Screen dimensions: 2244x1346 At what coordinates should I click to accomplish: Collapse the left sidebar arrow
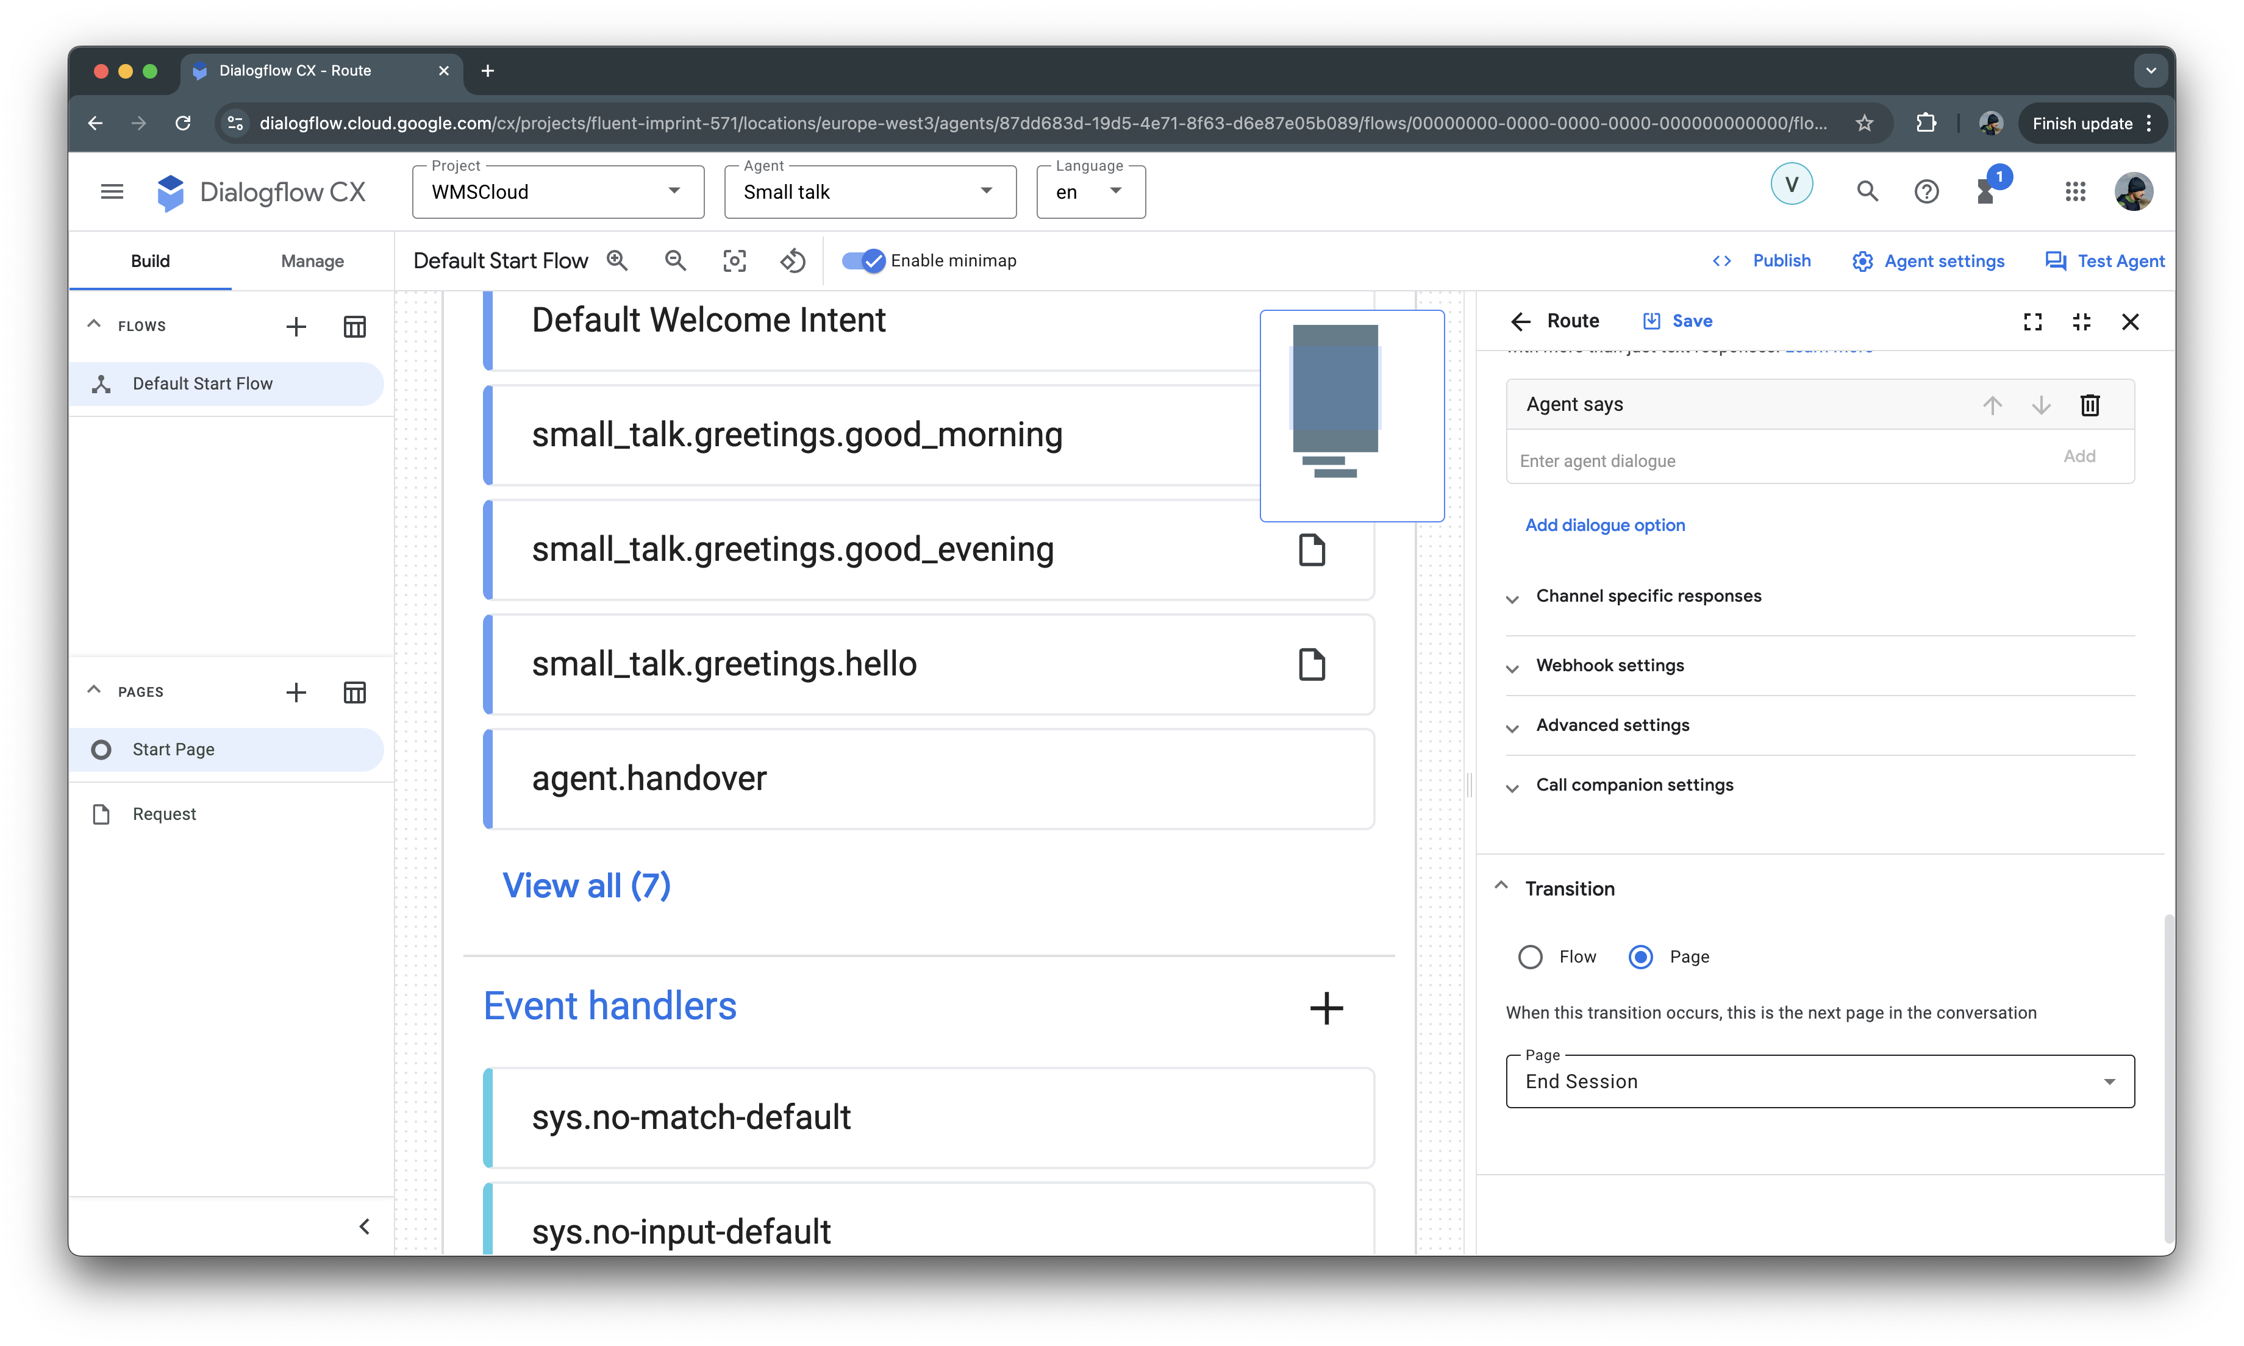[x=365, y=1227]
